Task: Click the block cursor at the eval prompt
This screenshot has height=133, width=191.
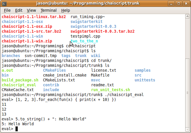Action: [x=17, y=129]
